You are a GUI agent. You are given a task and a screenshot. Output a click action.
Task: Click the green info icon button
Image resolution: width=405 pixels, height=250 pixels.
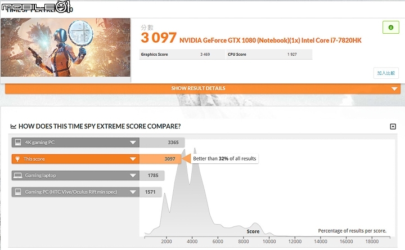coord(390,28)
